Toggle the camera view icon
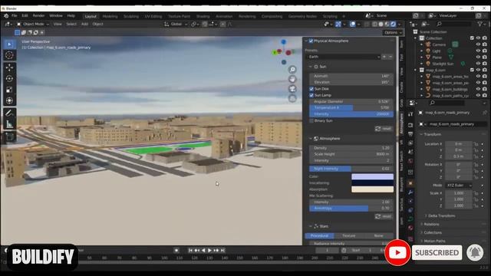Screen dimensions: 491x276 [292, 89]
